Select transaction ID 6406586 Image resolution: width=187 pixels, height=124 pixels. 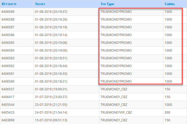tap(8, 35)
